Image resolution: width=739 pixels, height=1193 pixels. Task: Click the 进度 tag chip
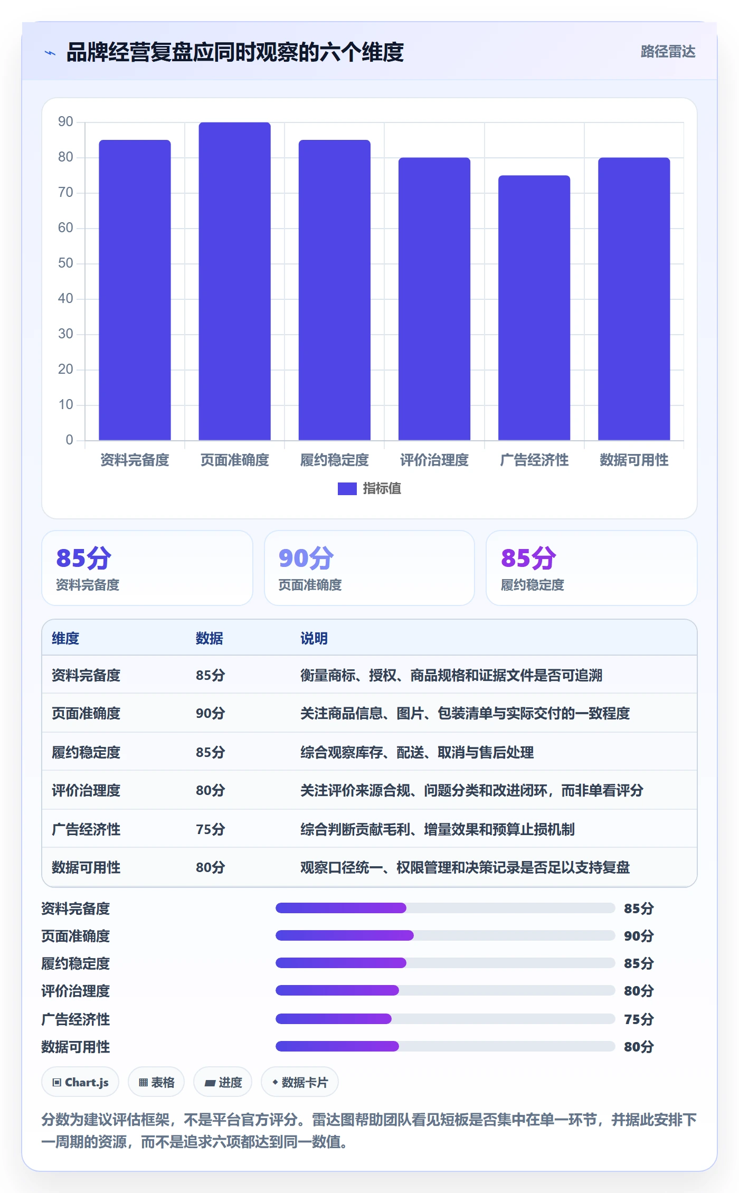point(223,1082)
